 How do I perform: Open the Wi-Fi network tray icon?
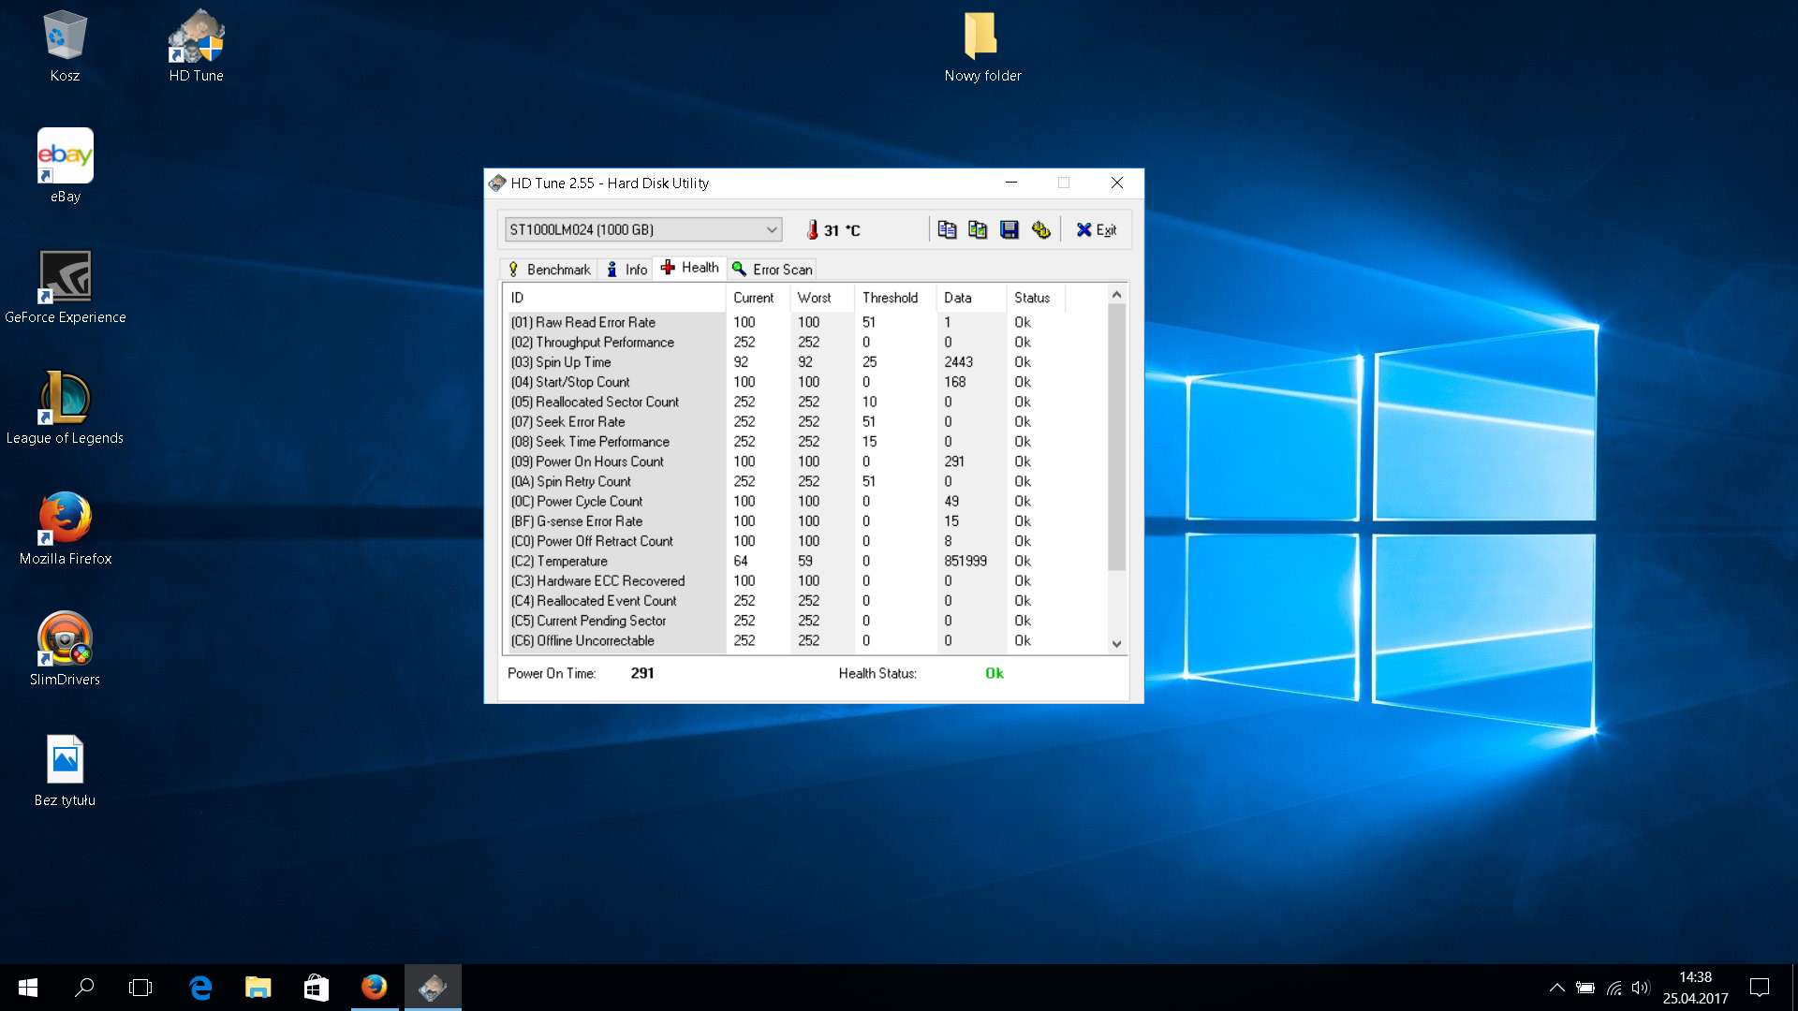click(1614, 988)
